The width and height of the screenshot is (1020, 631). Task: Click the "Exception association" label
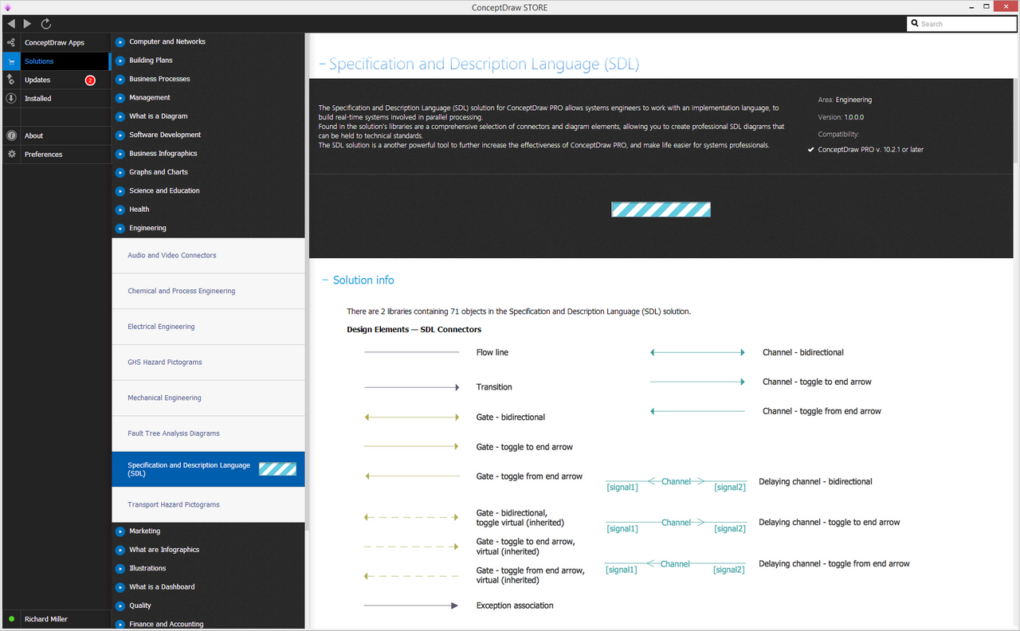point(515,606)
